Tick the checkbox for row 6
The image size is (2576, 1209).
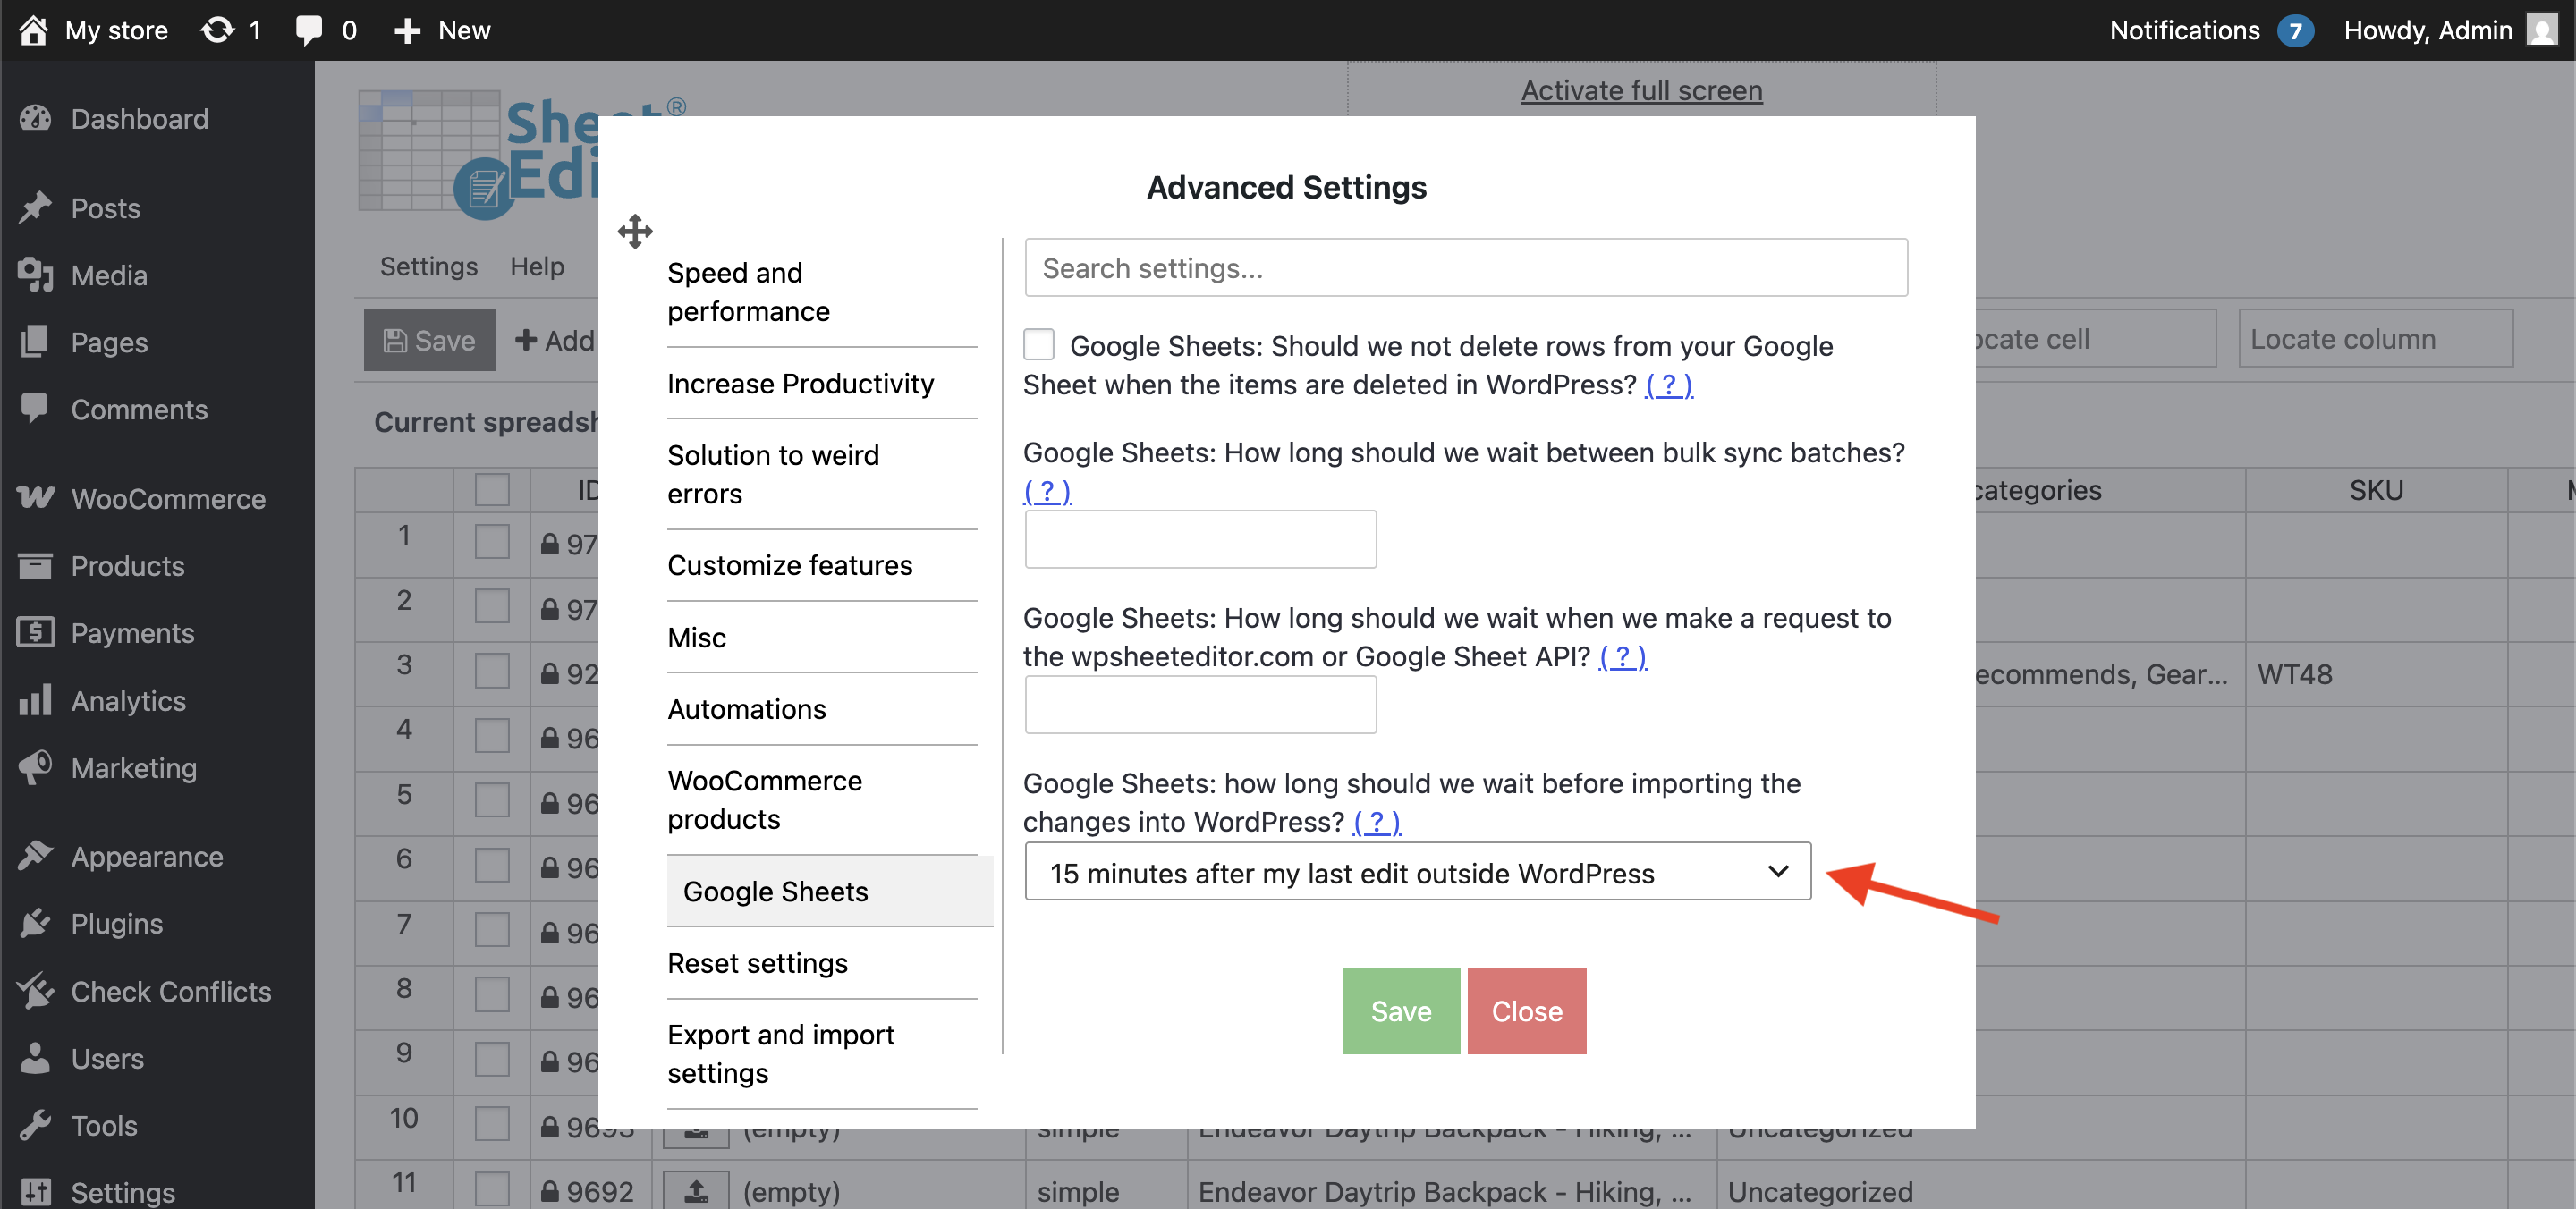(x=492, y=866)
